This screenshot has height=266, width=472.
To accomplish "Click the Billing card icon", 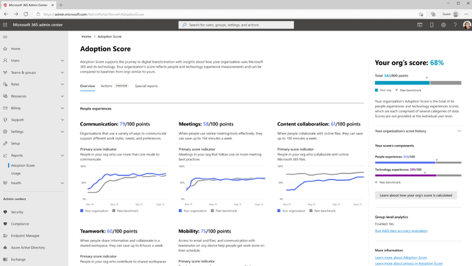I will click(x=5, y=108).
